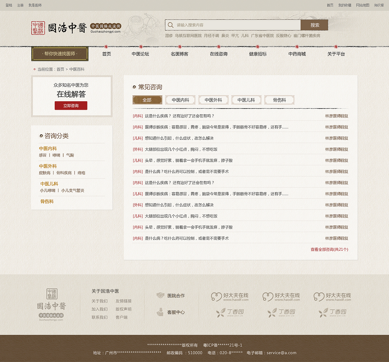Click 查看全部咨询(共21个) link
The image size is (389, 362).
pos(329,250)
